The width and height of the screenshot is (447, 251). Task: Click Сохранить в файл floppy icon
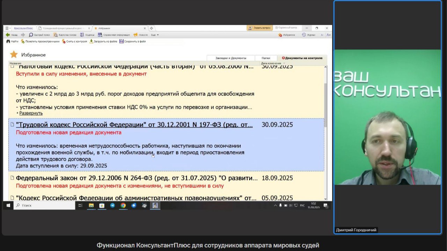click(122, 41)
